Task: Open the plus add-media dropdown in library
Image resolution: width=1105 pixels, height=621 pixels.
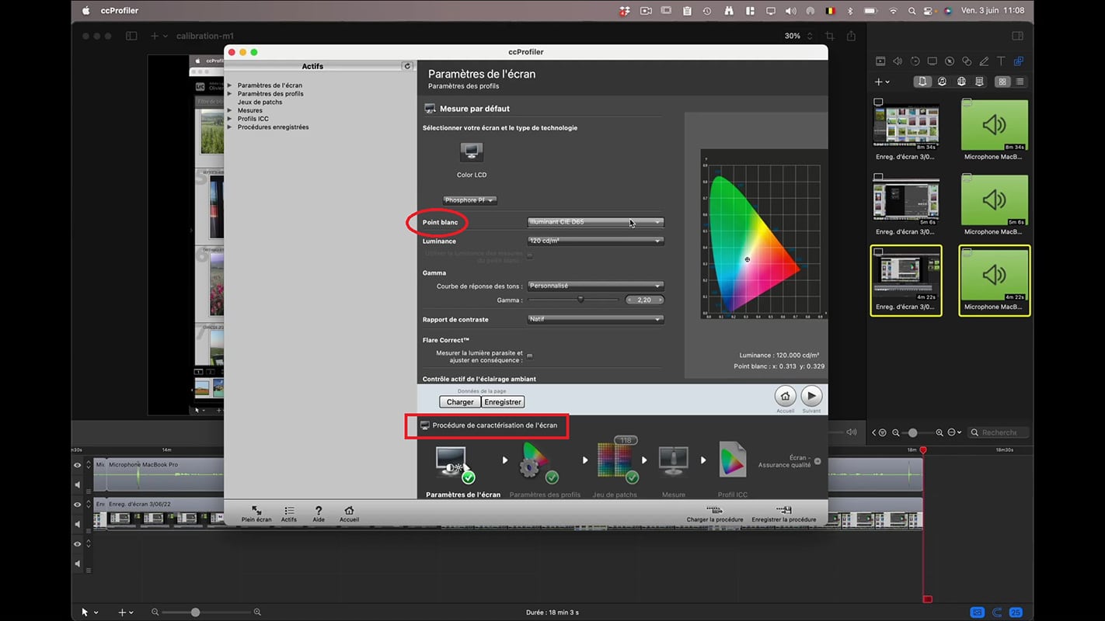Action: pos(882,82)
